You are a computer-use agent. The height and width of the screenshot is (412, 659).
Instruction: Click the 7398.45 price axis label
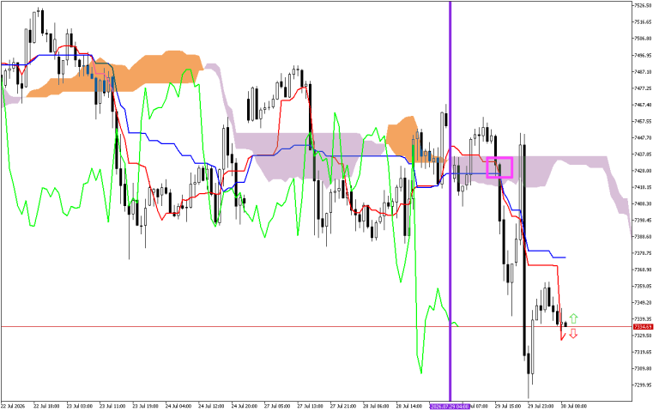[643, 221]
